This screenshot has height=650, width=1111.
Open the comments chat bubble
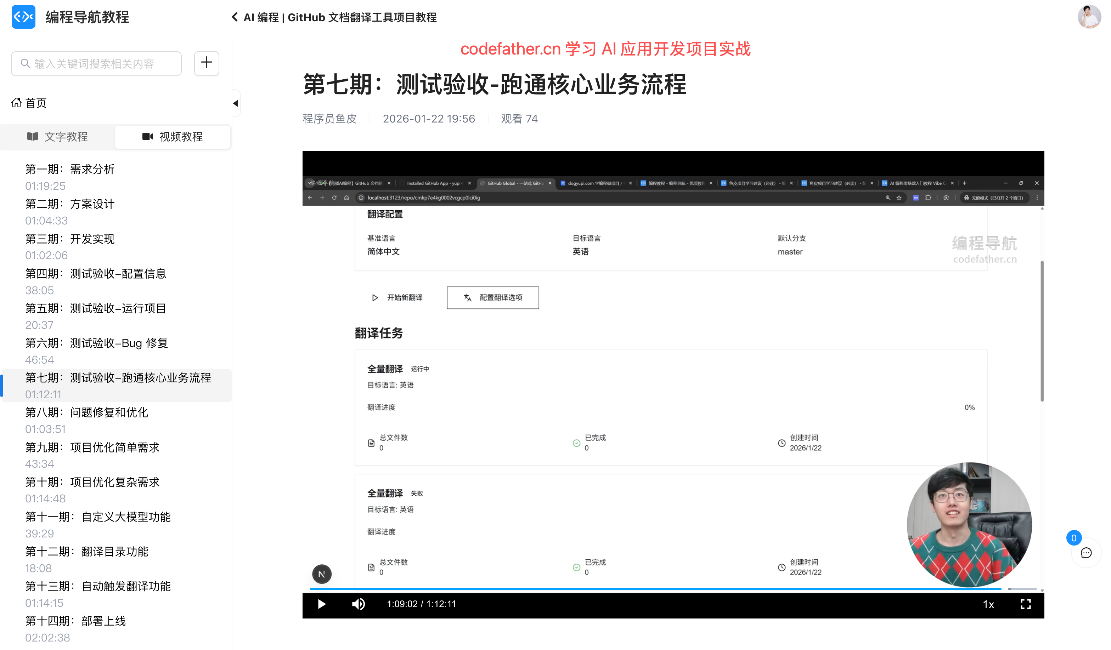[1086, 553]
